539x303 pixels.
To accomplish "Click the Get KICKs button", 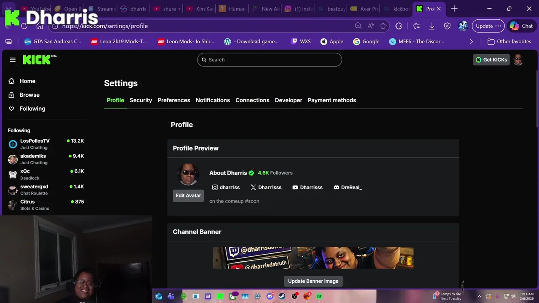I will click(491, 60).
